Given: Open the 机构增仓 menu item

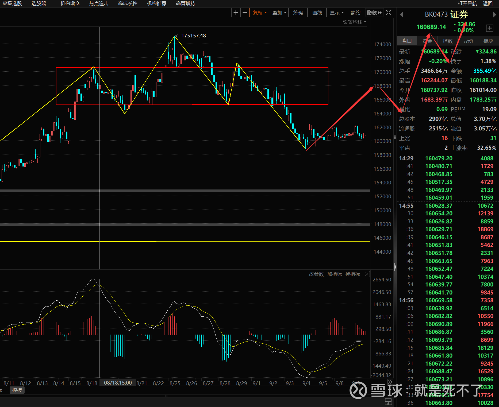Looking at the screenshot, I should [70, 3].
